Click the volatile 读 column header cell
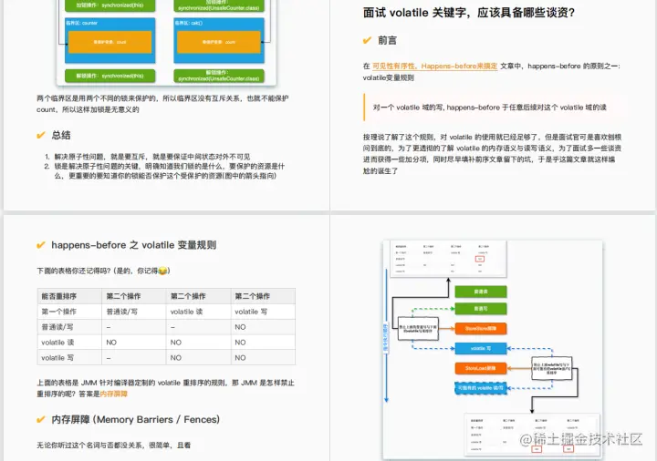This screenshot has height=461, width=657. [198, 312]
